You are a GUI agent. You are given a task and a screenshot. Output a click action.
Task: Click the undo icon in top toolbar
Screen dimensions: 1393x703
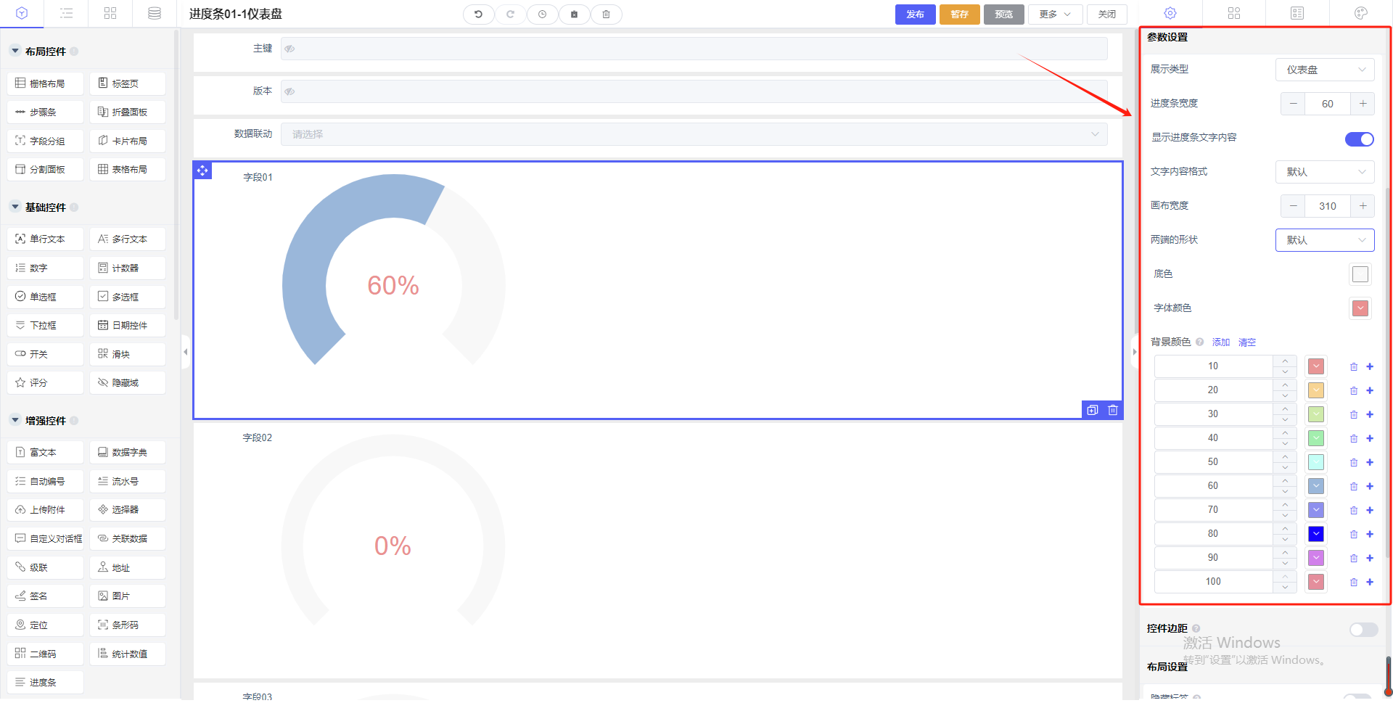coord(478,15)
